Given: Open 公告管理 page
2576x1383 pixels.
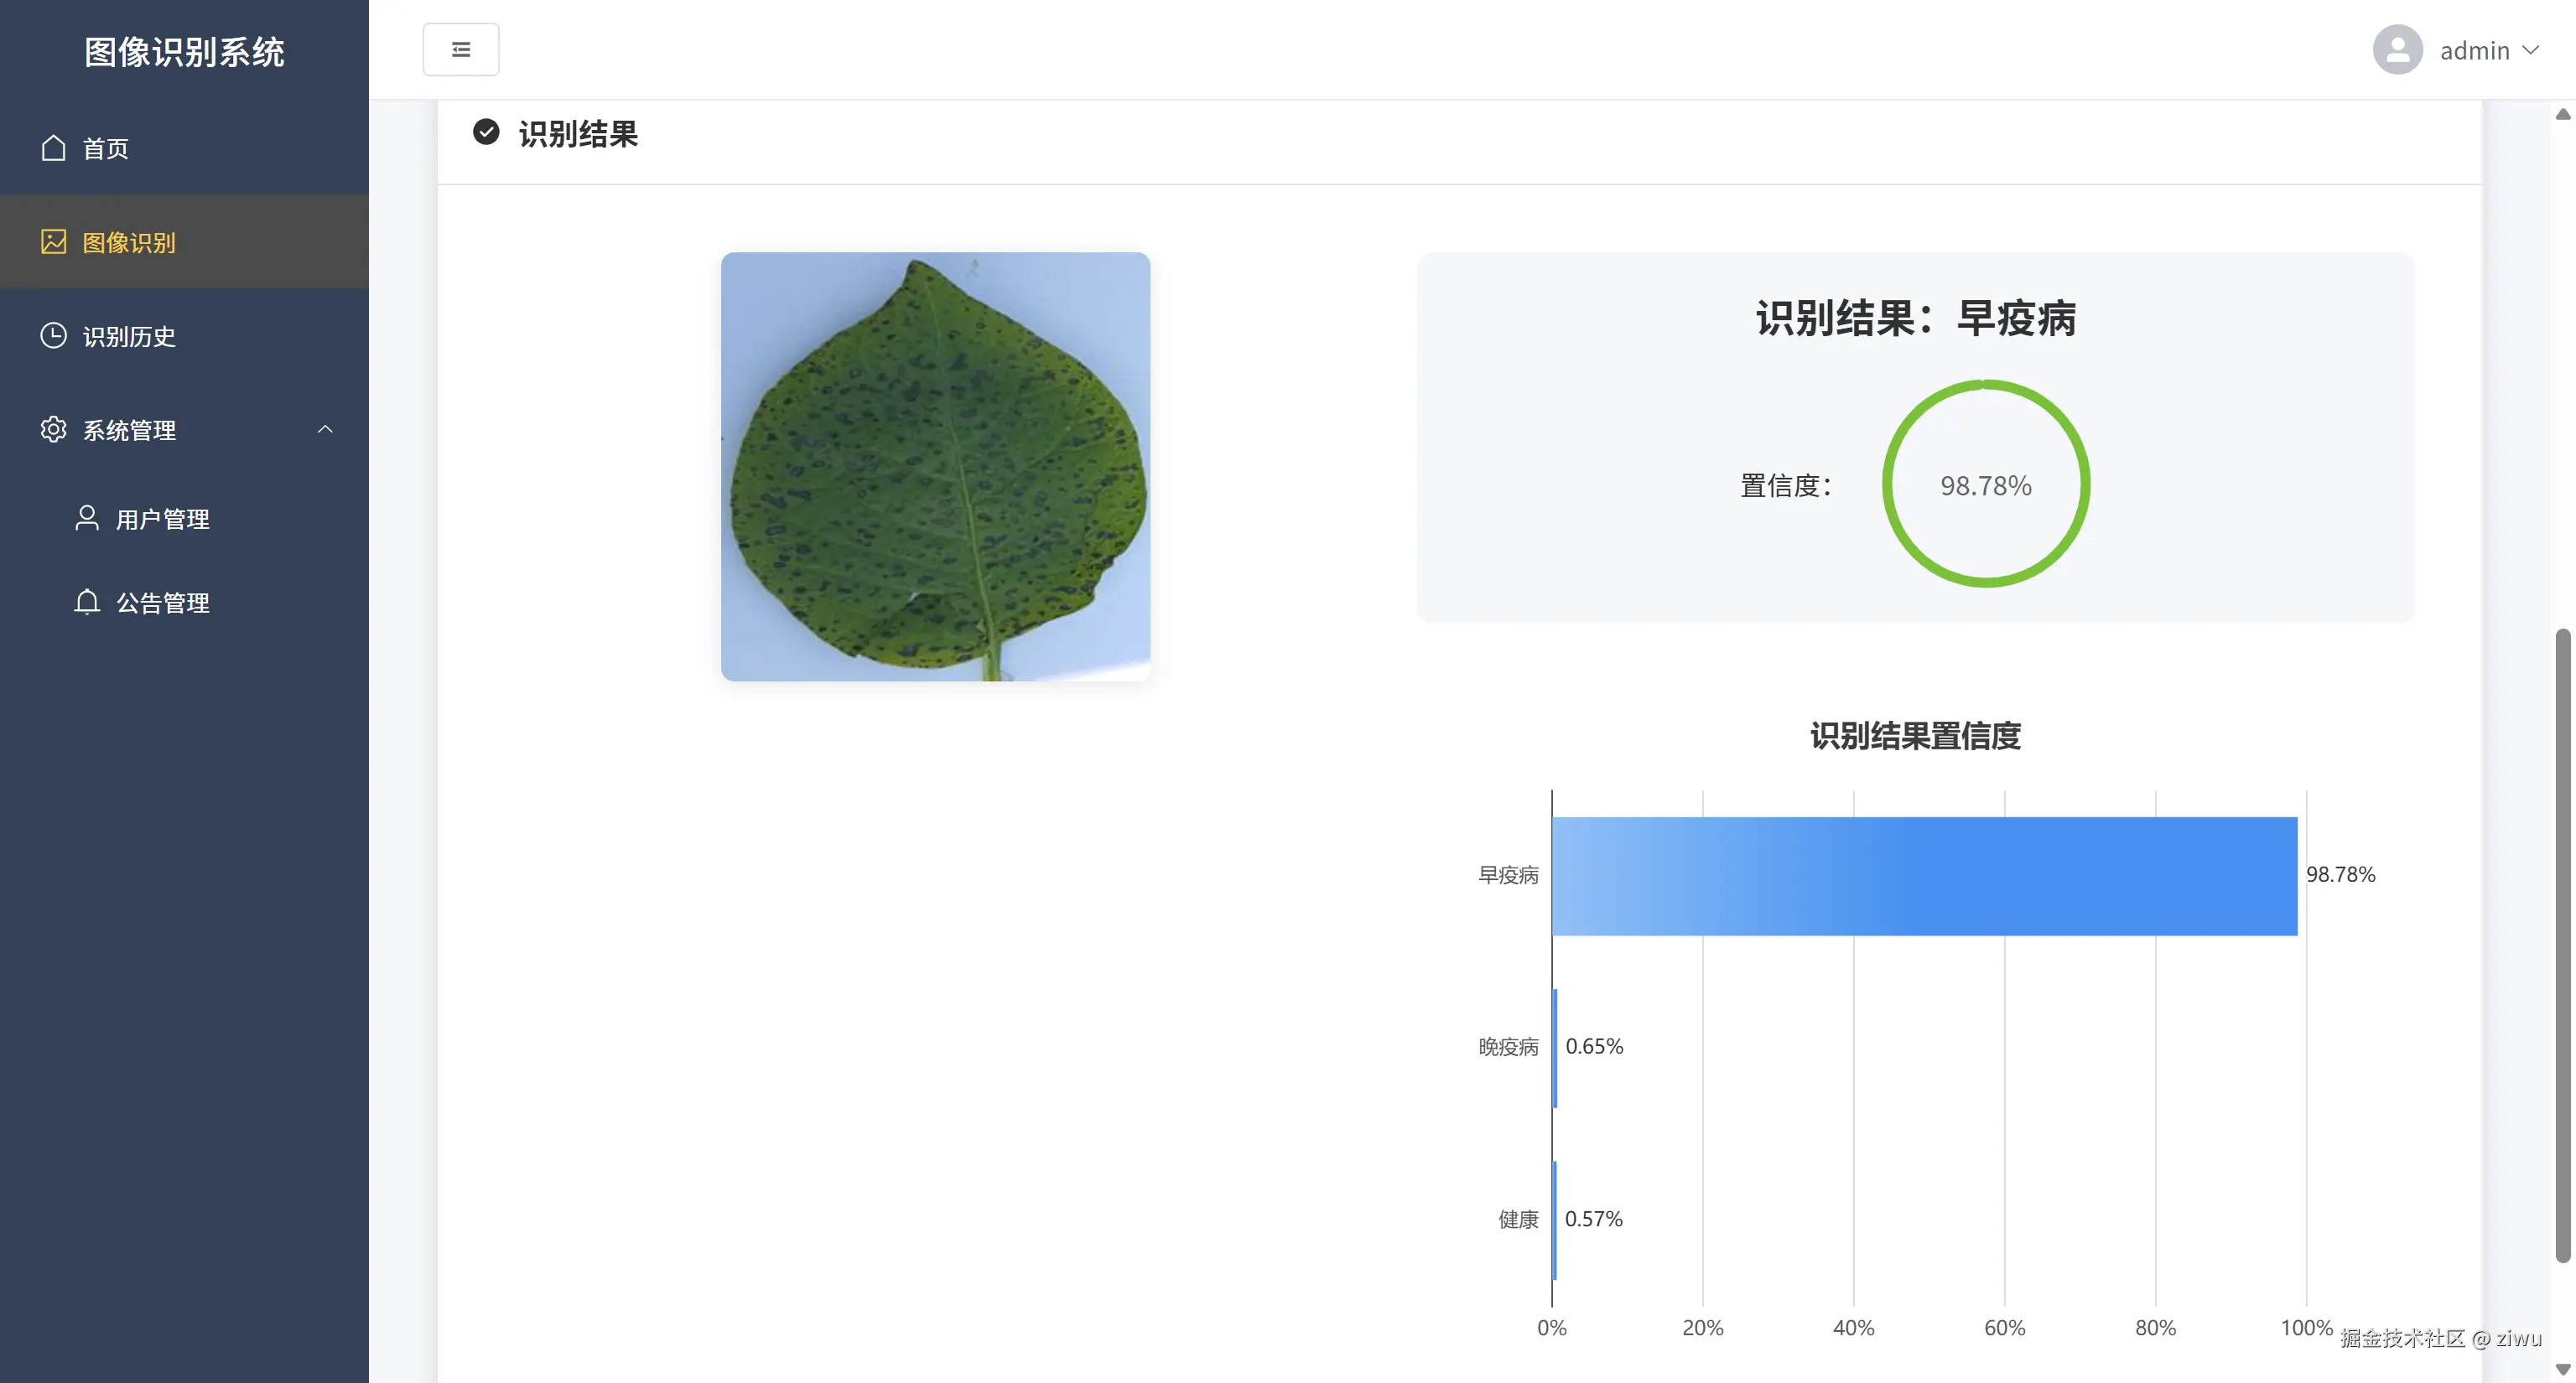Looking at the screenshot, I should click(x=162, y=603).
